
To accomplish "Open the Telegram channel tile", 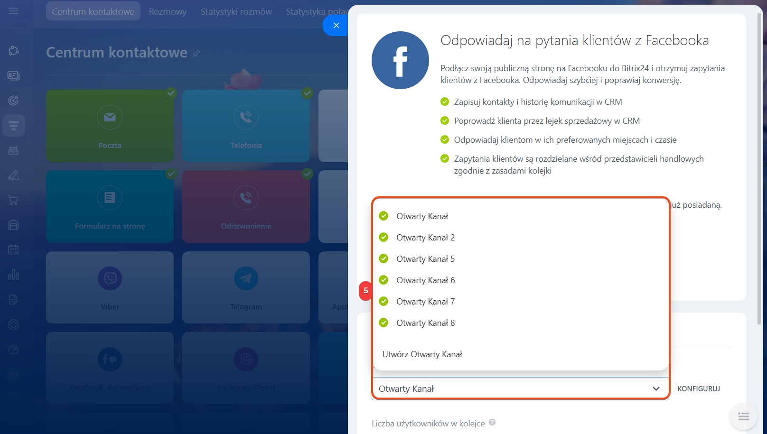I will click(246, 287).
